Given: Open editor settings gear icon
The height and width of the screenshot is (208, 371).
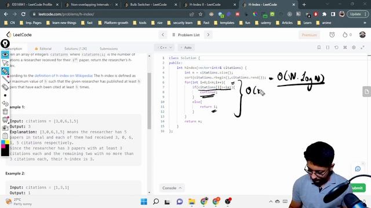Looking at the screenshot, I should tap(354, 47).
